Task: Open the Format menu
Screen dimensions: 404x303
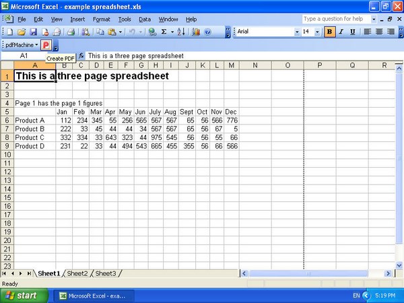Action: pyautogui.click(x=101, y=20)
